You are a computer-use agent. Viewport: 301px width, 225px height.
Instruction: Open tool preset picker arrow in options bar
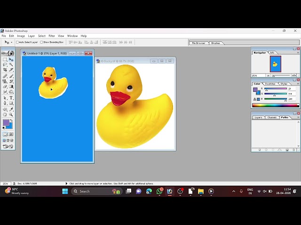click(x=11, y=42)
